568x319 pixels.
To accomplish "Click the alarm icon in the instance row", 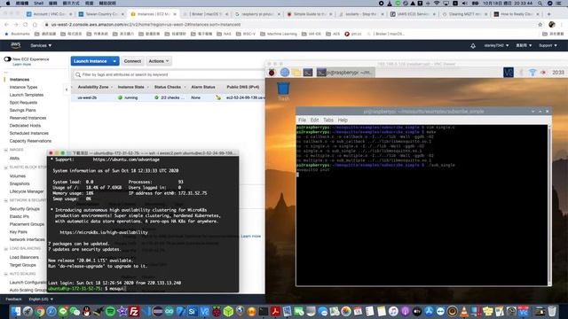I will tap(218, 97).
